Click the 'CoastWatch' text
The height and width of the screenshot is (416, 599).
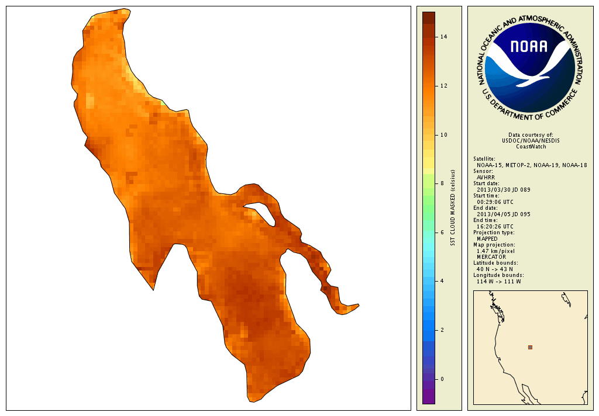pyautogui.click(x=531, y=147)
